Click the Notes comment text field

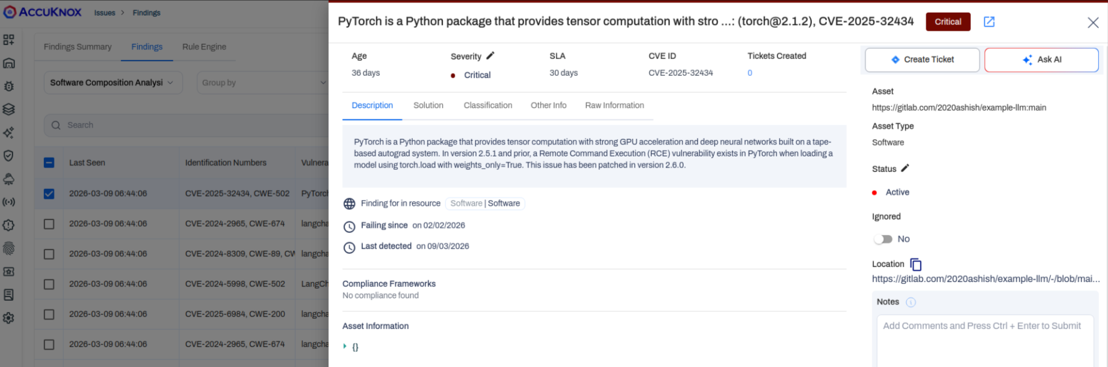[x=985, y=340]
